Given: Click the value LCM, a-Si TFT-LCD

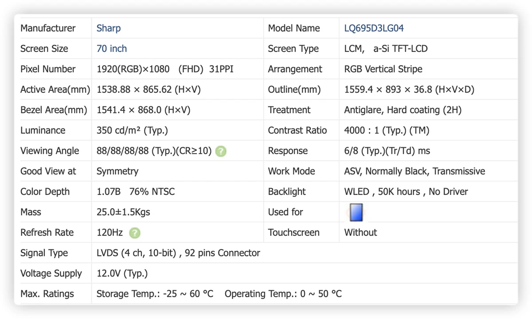Looking at the screenshot, I should 386,48.
